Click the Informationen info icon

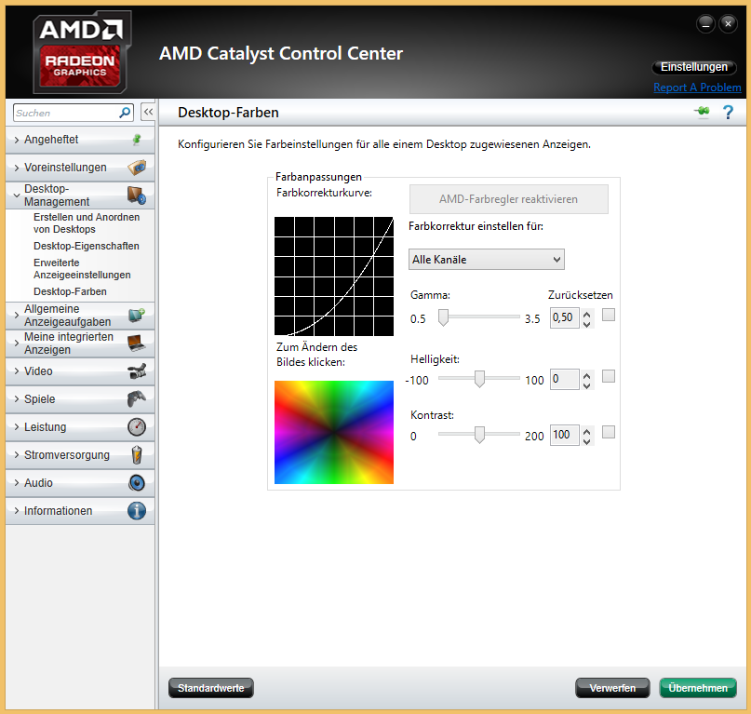coord(137,510)
